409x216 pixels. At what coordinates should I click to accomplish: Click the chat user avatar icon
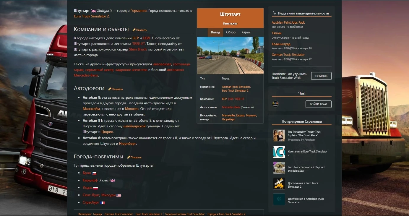tap(275, 104)
